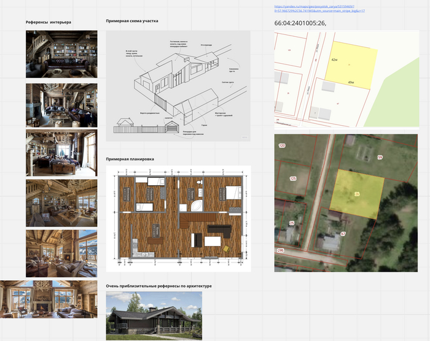Select the dark timber house architecture render
Image resolution: width=430 pixels, height=341 pixels.
154,316
